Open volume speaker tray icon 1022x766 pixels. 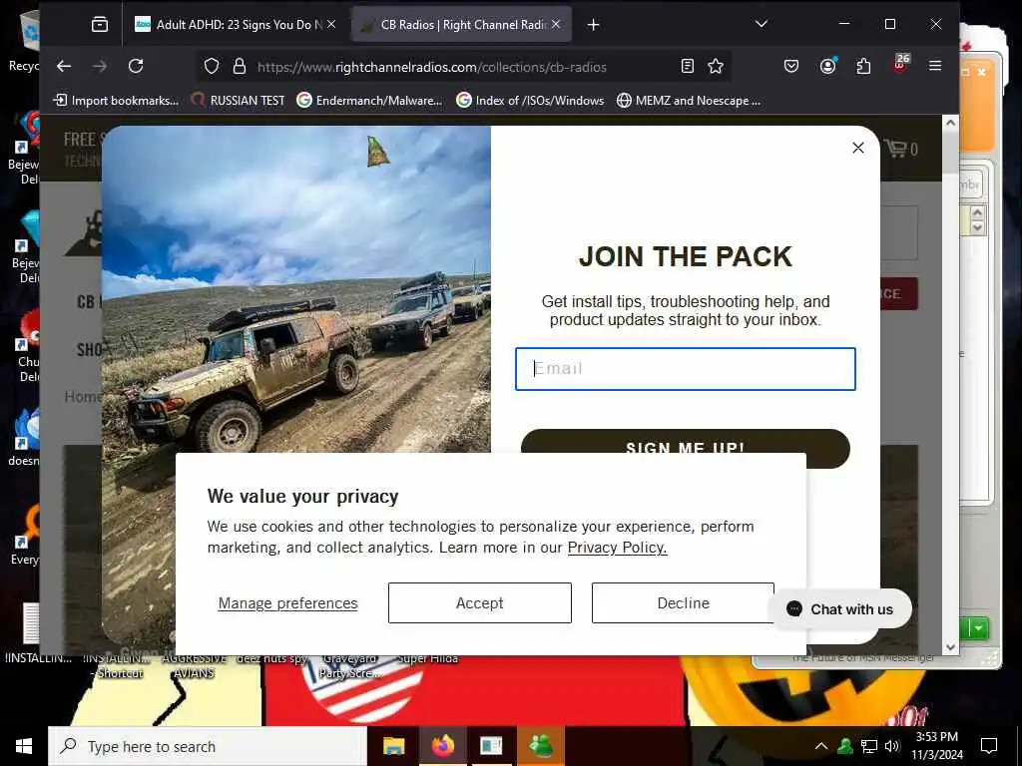coord(892,746)
